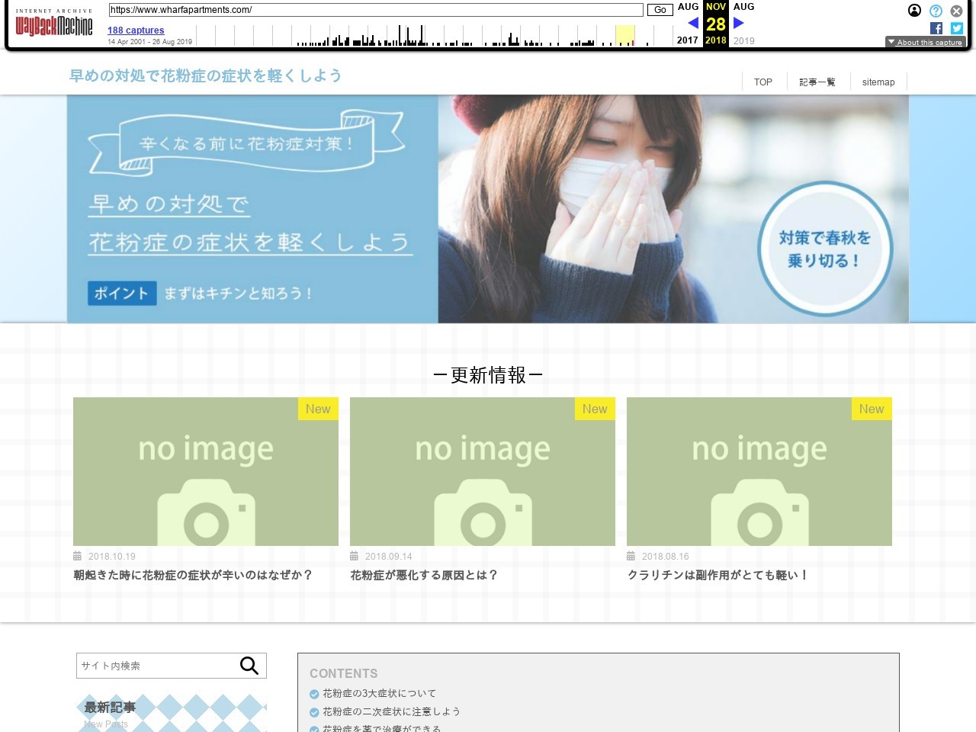Click the site search text box
The width and height of the screenshot is (976, 732).
156,666
